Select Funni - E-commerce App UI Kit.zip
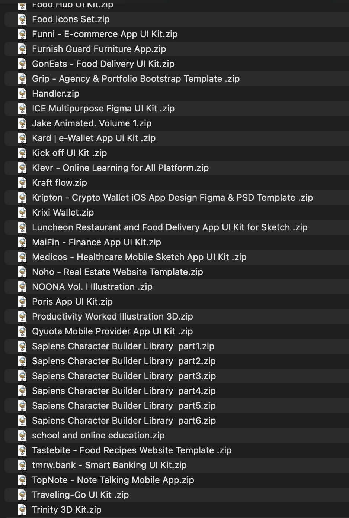Image resolution: width=349 pixels, height=518 pixels. 105,34
